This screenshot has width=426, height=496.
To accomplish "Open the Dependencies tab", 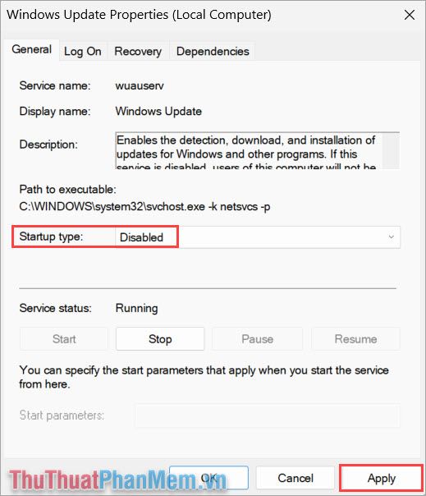I will click(x=213, y=51).
